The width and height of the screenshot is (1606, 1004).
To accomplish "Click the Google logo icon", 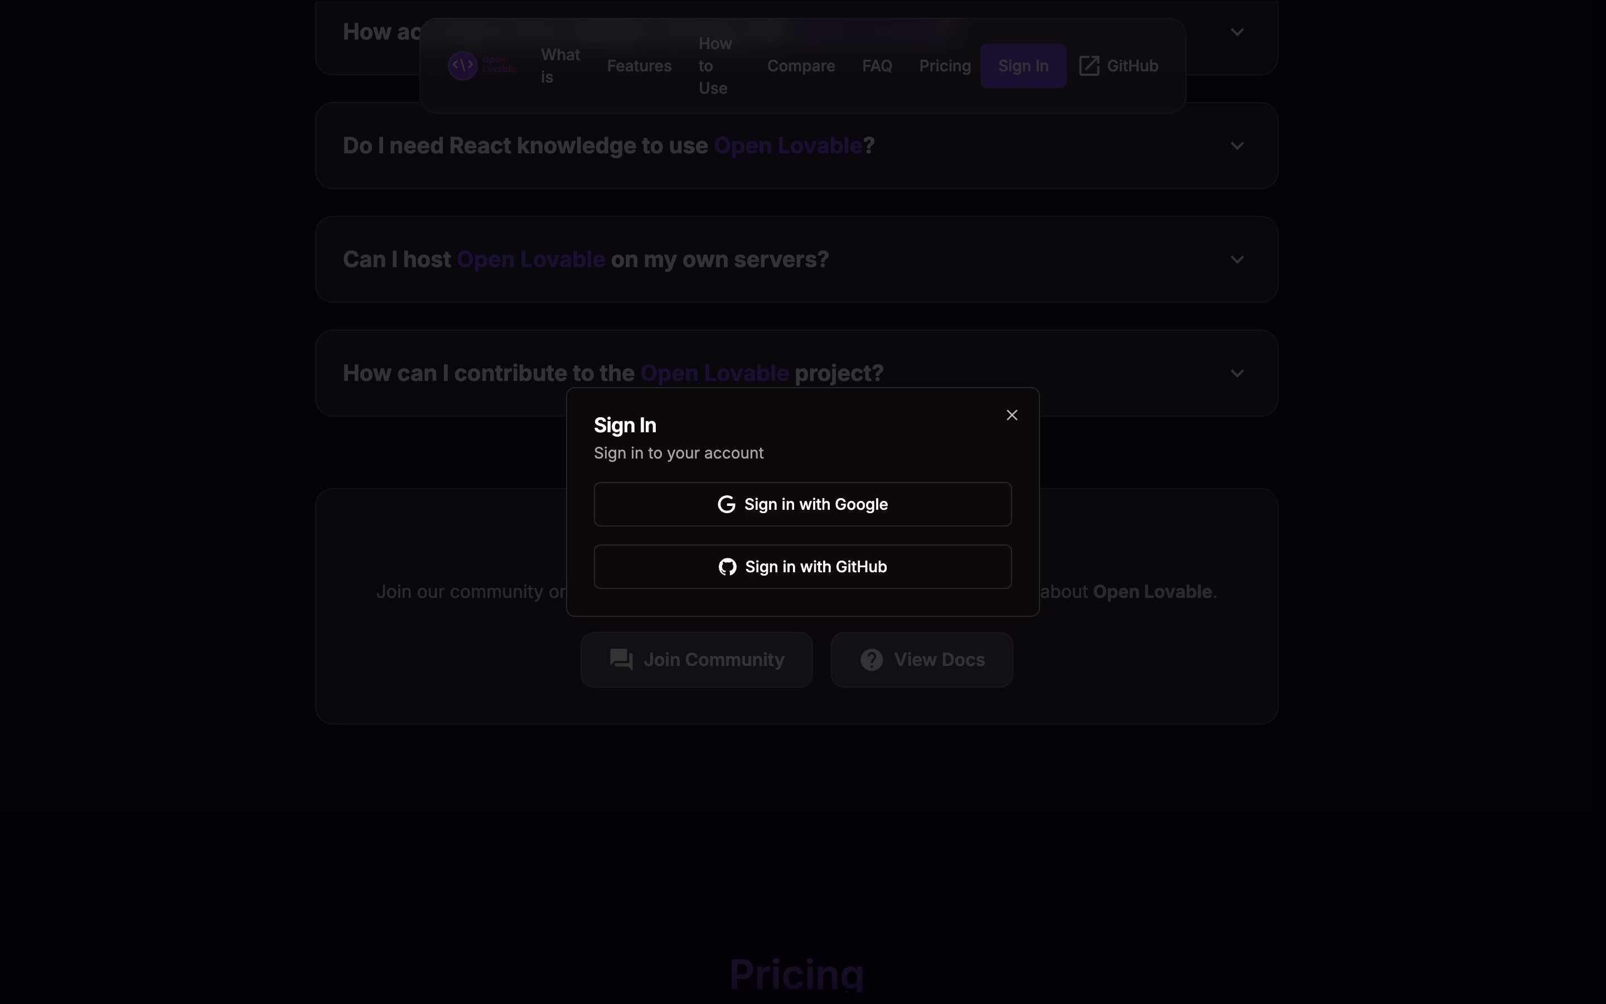I will (727, 505).
